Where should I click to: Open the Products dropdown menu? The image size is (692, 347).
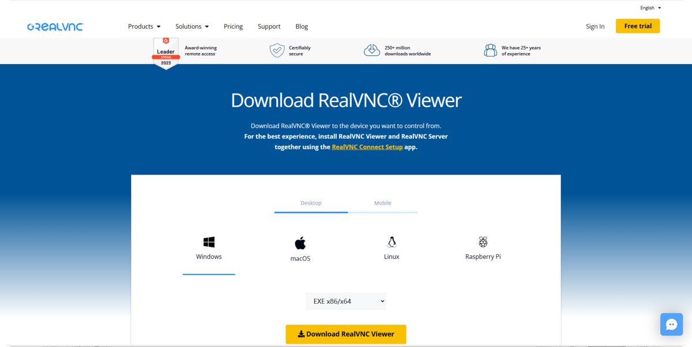[x=144, y=26]
